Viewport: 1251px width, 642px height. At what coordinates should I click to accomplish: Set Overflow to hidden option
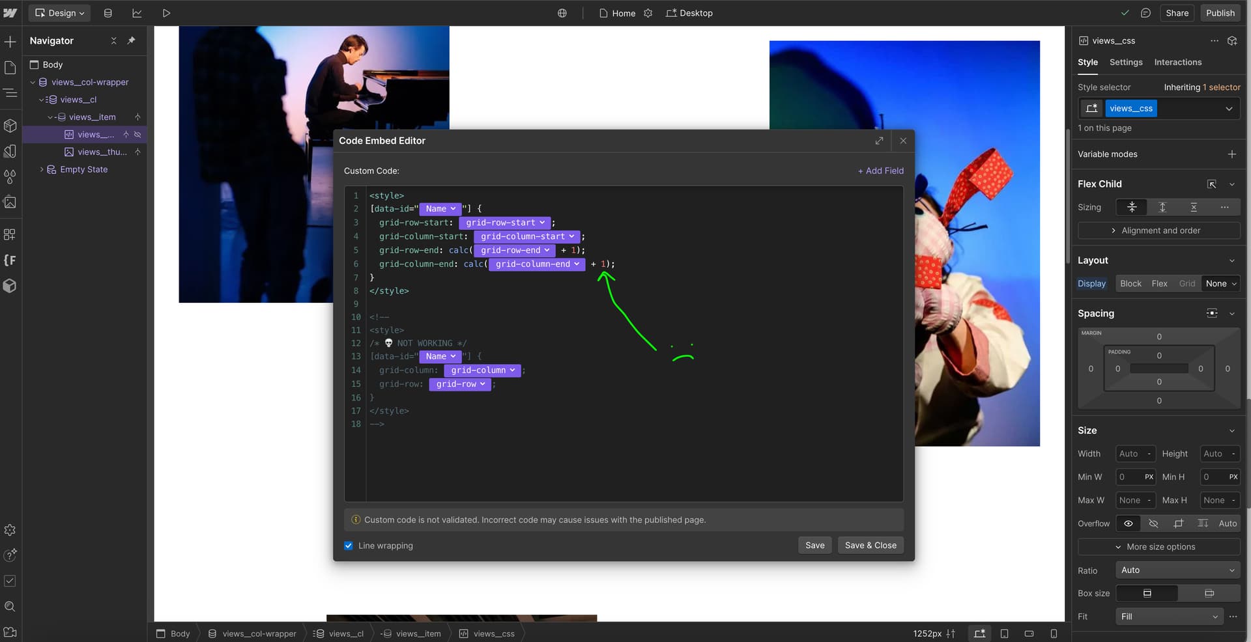click(1153, 523)
